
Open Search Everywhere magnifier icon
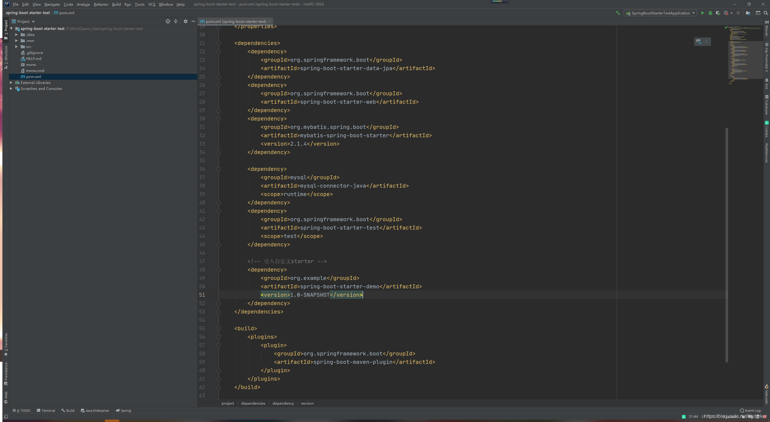point(766,13)
